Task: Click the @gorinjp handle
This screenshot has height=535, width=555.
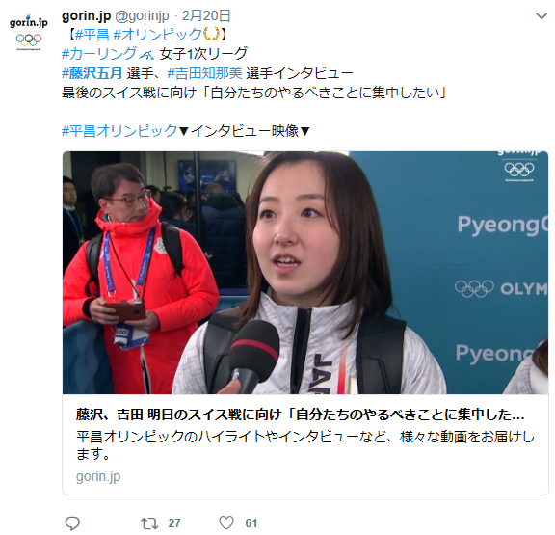Action: tap(143, 16)
